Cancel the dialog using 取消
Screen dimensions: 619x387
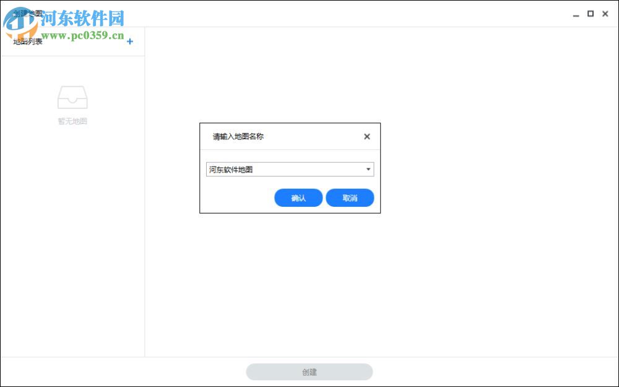coord(350,198)
